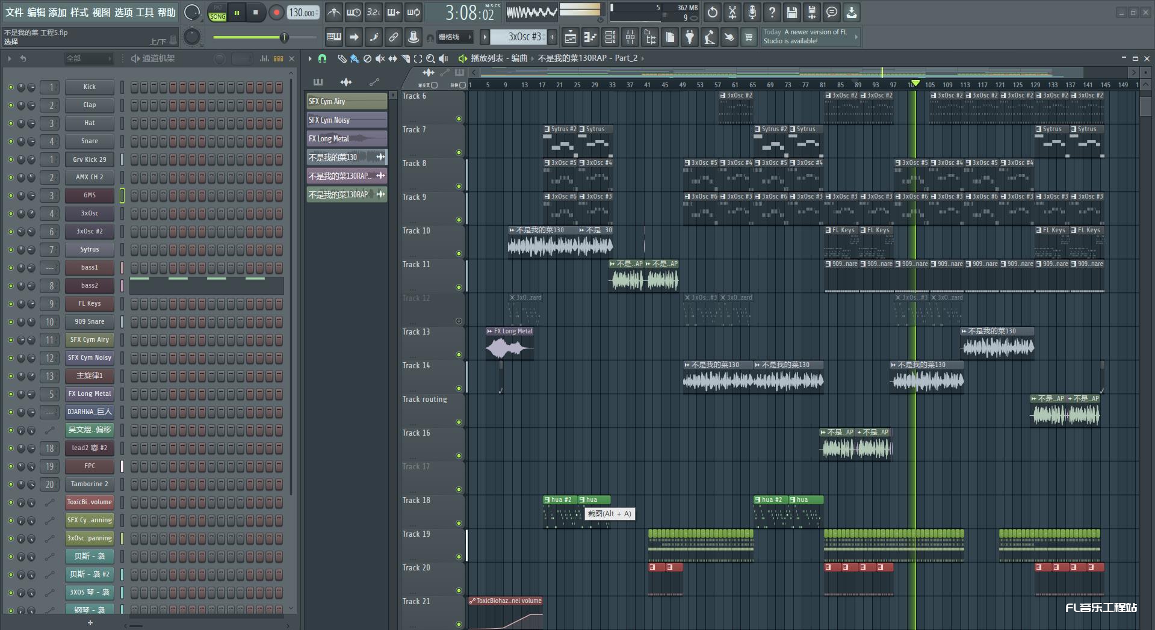Click the undo history icon
The image size is (1155, 630).
712,12
